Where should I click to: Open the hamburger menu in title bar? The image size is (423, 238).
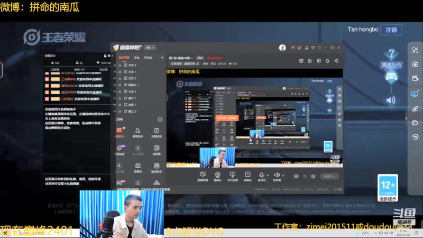tap(319, 48)
